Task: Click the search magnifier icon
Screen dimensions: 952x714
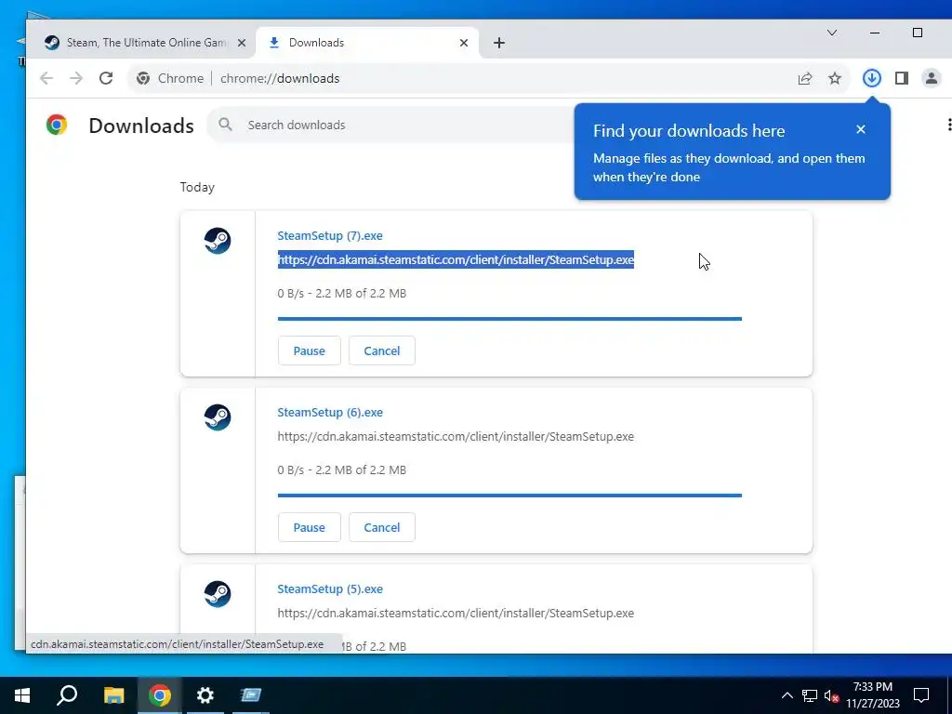Action: [x=225, y=125]
